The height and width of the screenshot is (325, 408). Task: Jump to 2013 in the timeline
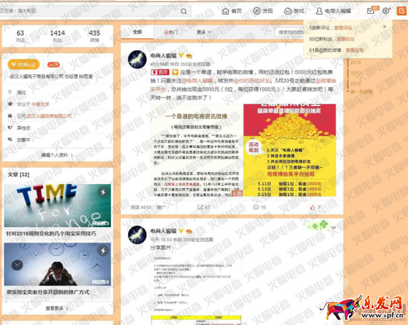coord(355,73)
